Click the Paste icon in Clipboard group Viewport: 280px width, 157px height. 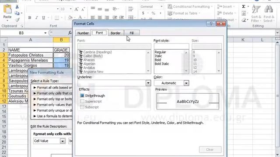(7, 9)
